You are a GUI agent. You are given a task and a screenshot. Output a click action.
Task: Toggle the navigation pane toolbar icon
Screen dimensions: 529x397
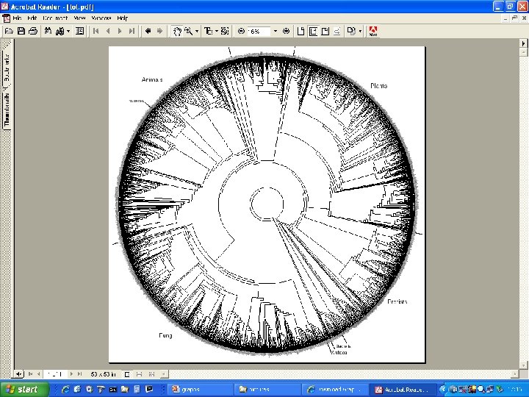coord(80,32)
